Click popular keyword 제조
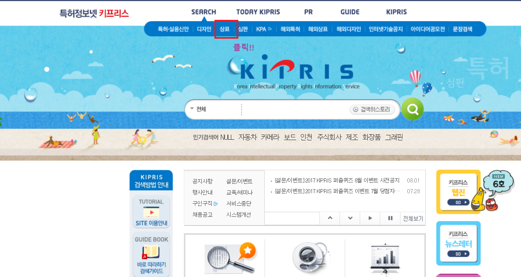This screenshot has width=521, height=277. click(x=352, y=137)
